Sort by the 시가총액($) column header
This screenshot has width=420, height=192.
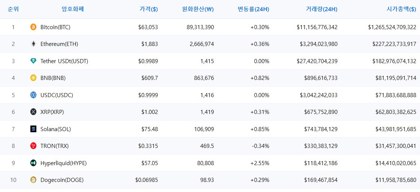(402, 9)
